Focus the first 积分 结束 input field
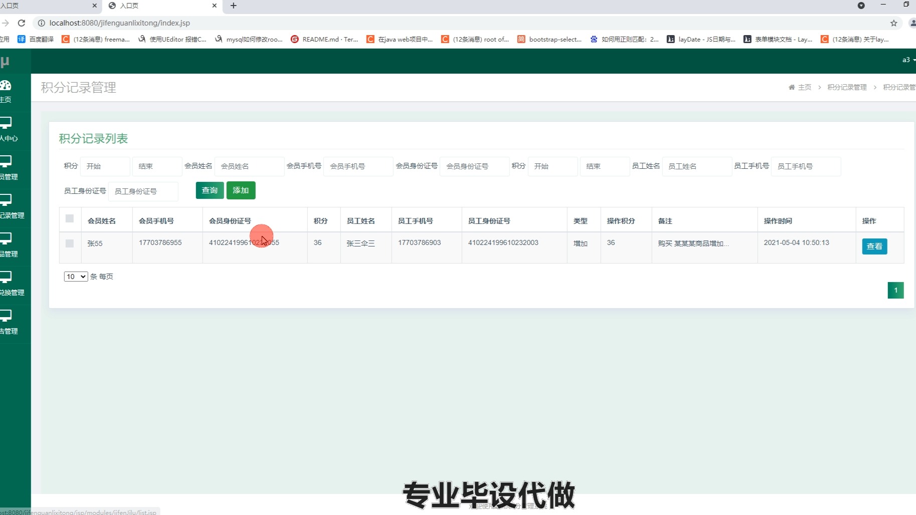 pyautogui.click(x=157, y=166)
